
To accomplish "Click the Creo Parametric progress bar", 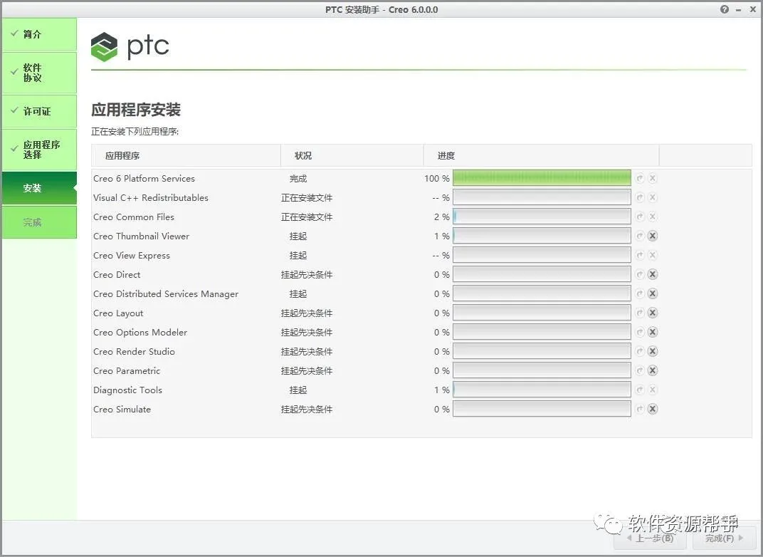I will pos(542,370).
